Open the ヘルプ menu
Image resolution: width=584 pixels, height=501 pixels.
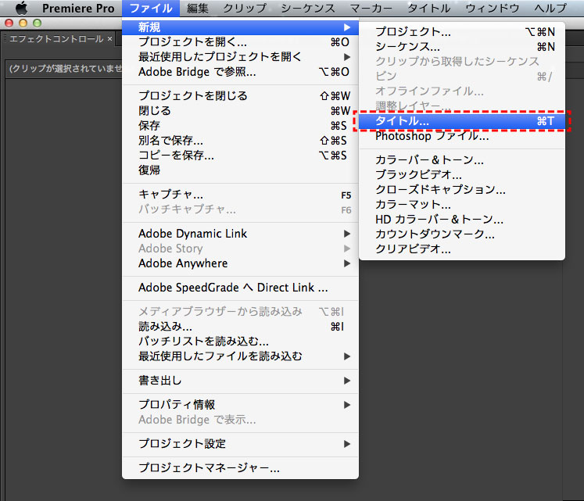tap(550, 8)
